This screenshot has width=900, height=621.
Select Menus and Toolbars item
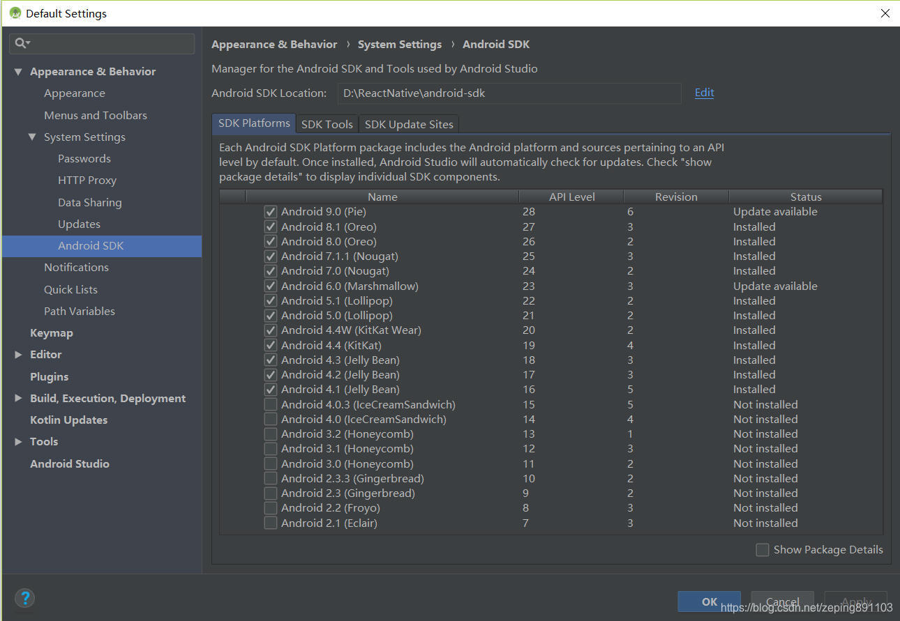click(96, 116)
